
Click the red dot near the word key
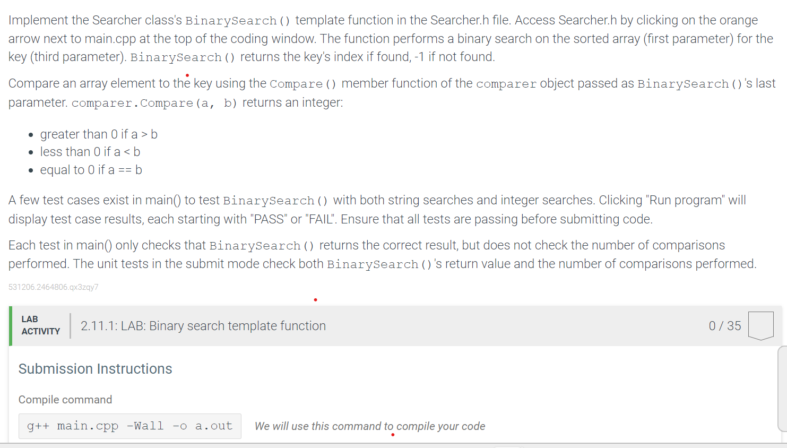[187, 75]
